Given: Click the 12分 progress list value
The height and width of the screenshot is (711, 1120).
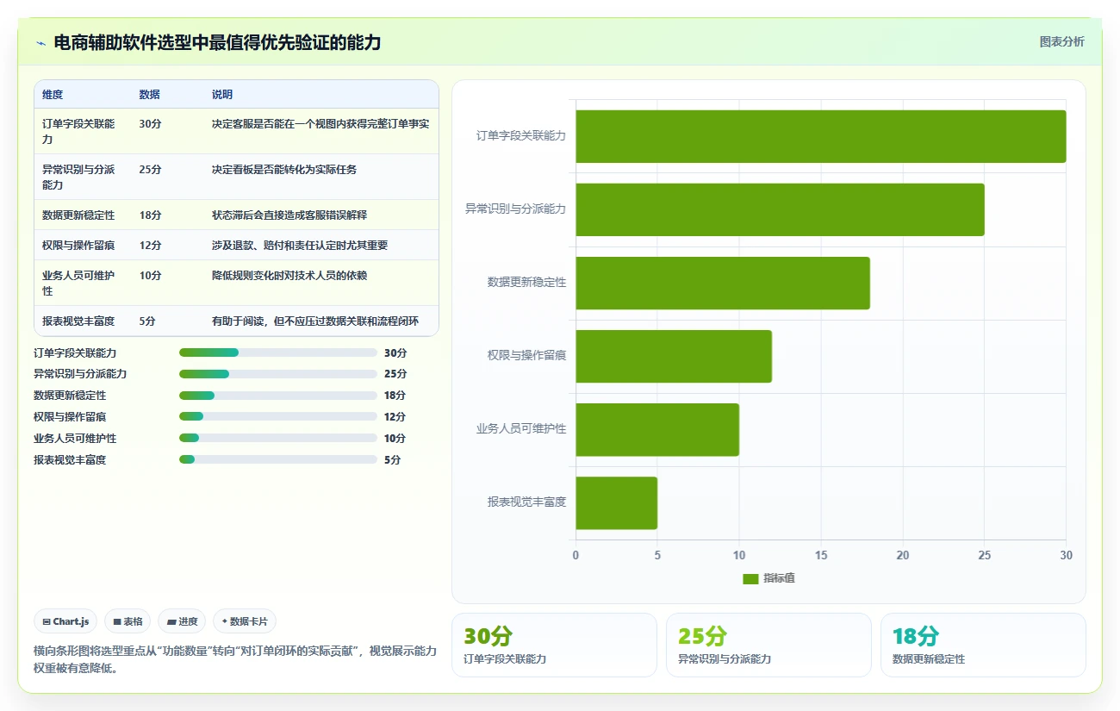Looking at the screenshot, I should pyautogui.click(x=395, y=416).
